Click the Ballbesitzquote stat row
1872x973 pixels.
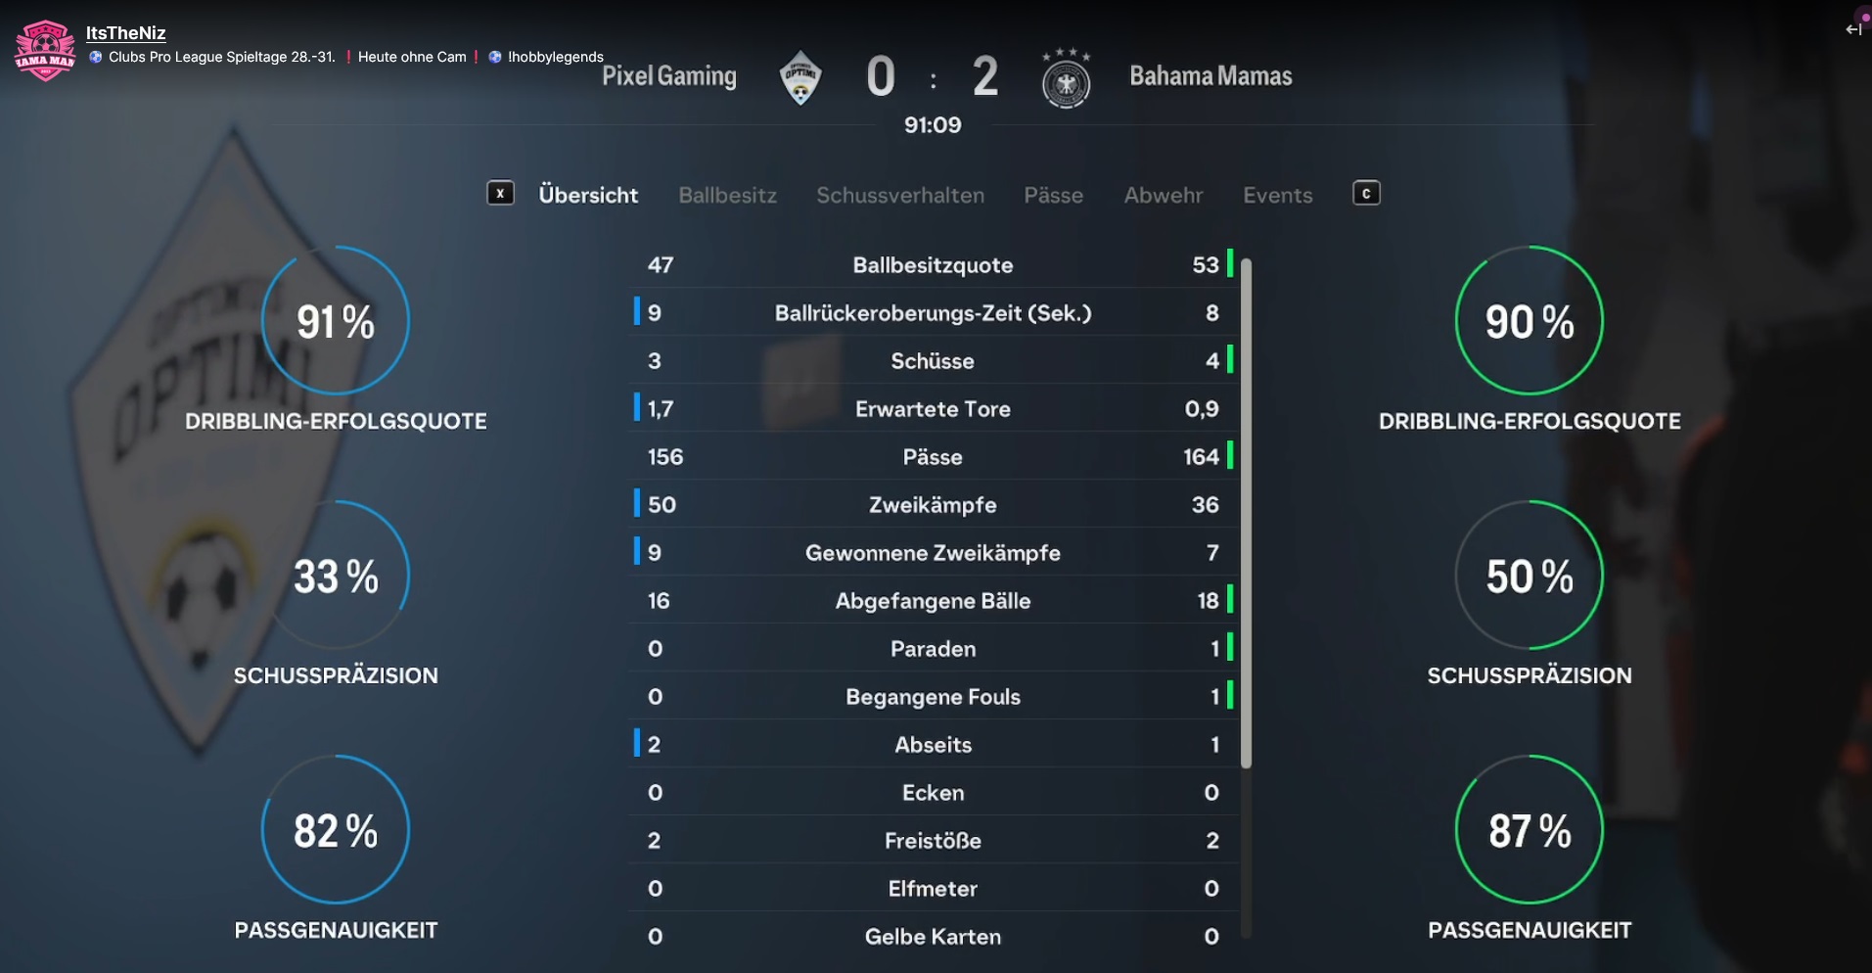click(934, 264)
